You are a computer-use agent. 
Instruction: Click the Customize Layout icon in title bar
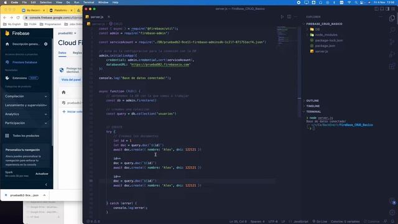(x=393, y=9)
